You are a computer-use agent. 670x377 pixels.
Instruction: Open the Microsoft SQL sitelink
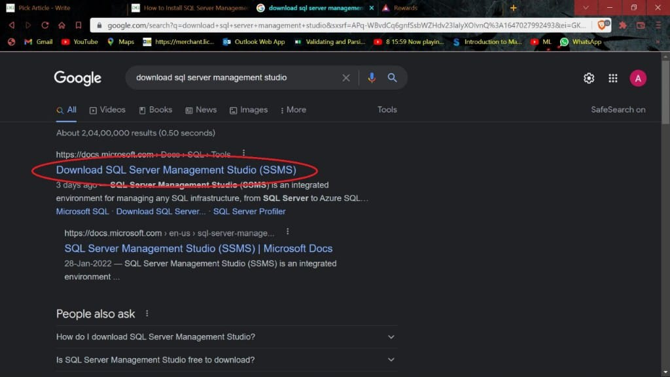coord(82,211)
